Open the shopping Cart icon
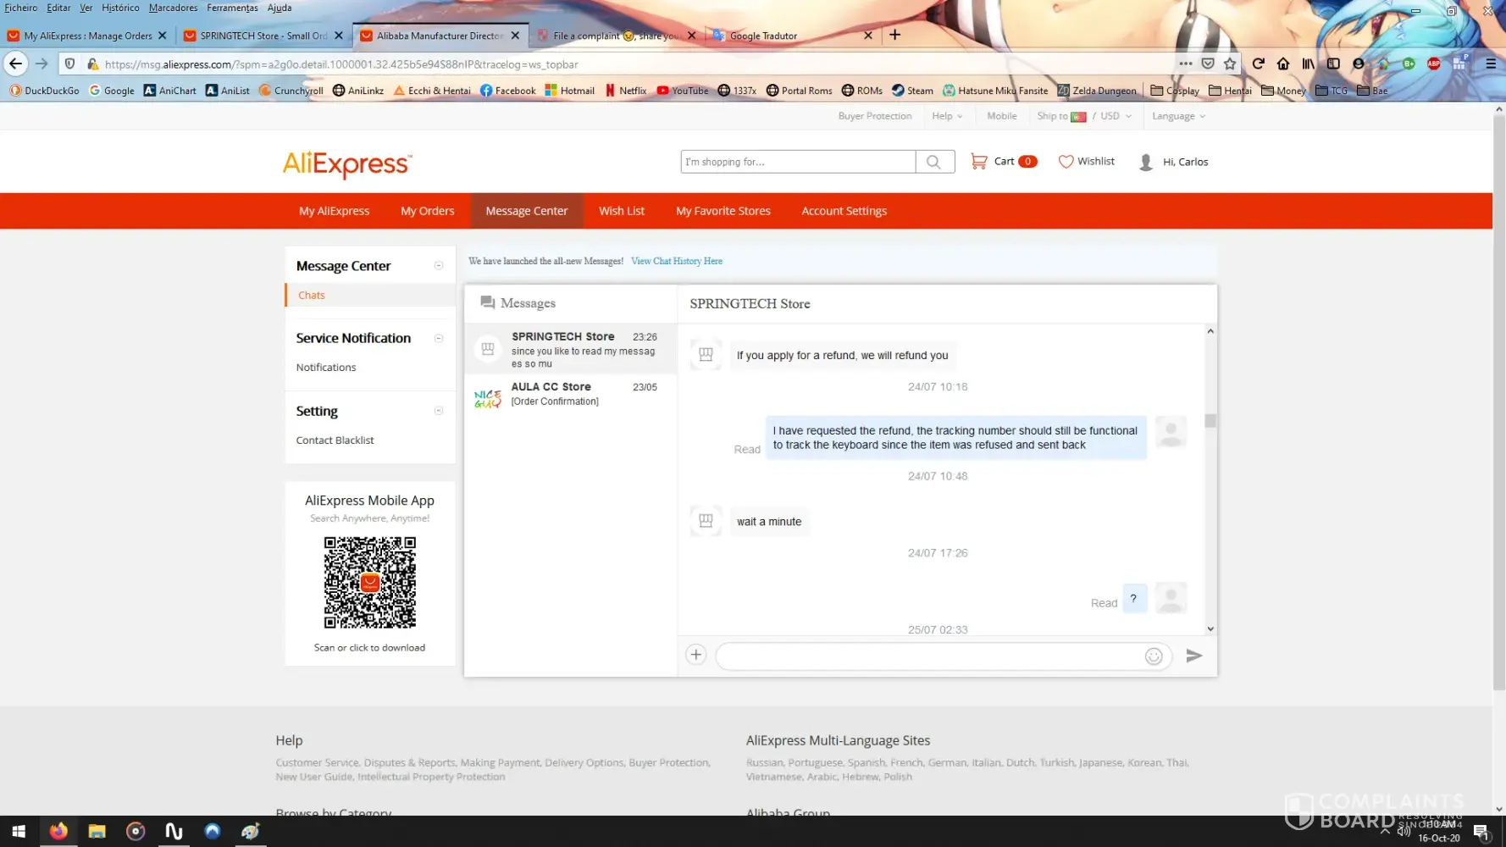Image resolution: width=1506 pixels, height=847 pixels. [x=979, y=161]
